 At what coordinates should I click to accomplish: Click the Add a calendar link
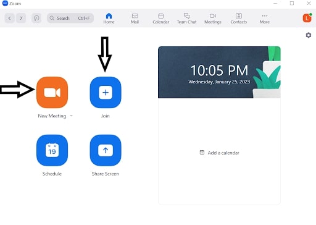coord(220,153)
